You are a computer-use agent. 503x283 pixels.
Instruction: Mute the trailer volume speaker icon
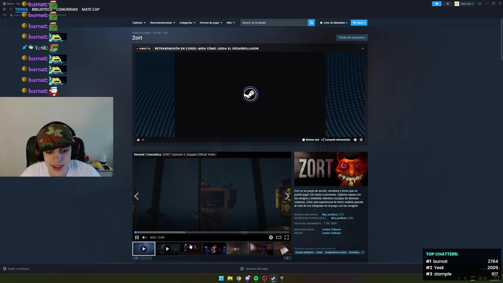coord(144,237)
